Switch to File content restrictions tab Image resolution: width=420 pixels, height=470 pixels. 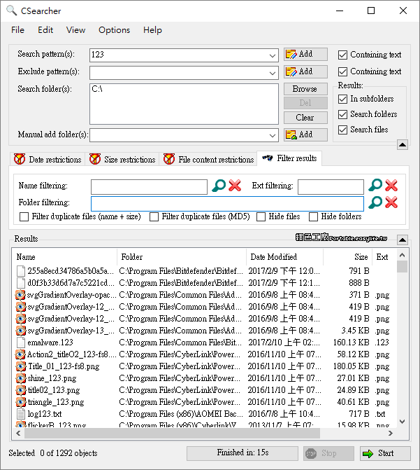(x=208, y=159)
